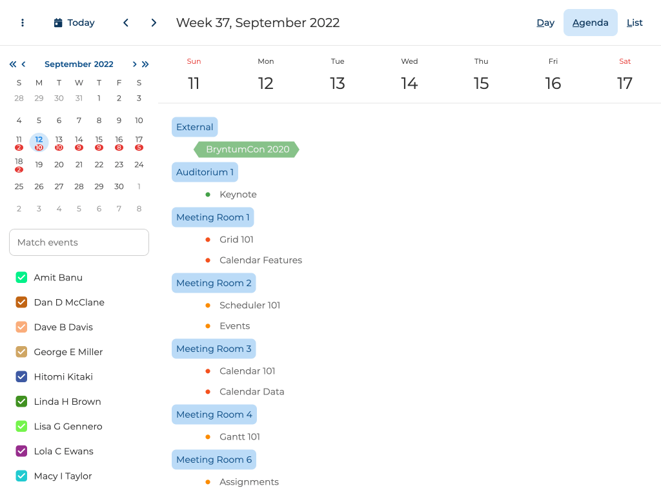
Task: Toggle the Hitomi Kitaki checkbox
Action: tap(21, 377)
